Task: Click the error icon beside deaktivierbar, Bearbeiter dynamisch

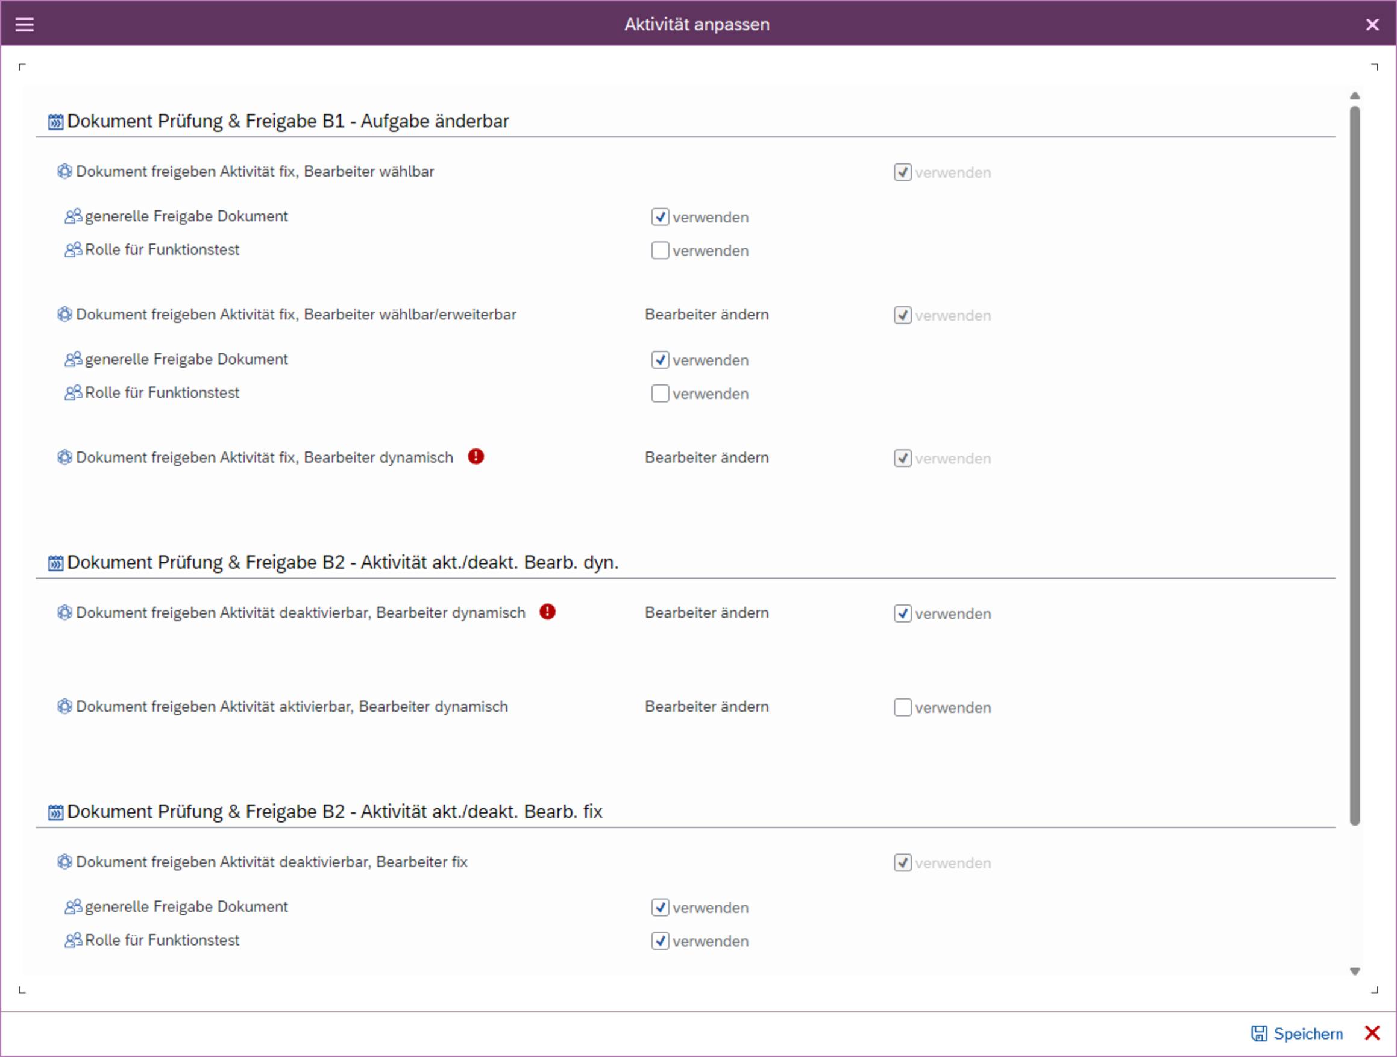Action: [547, 612]
